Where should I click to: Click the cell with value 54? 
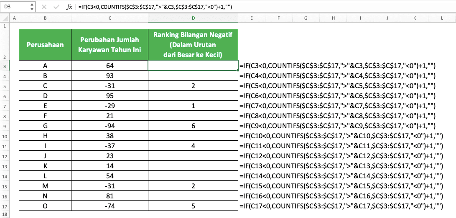click(x=110, y=176)
